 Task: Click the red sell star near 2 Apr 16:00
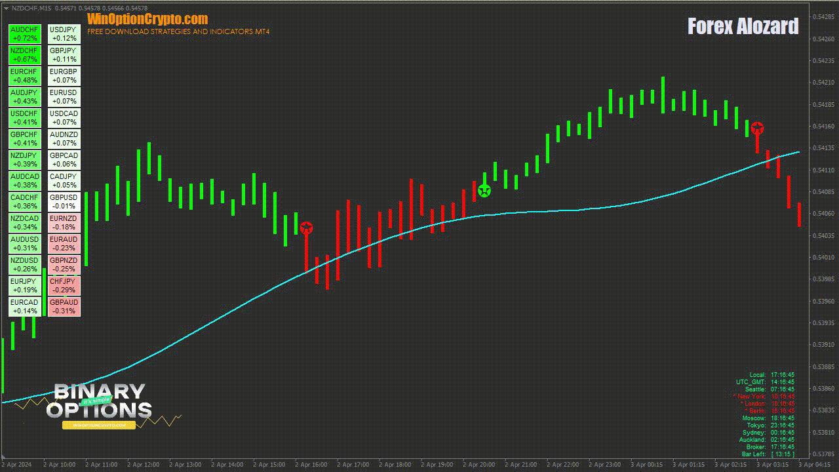click(306, 228)
